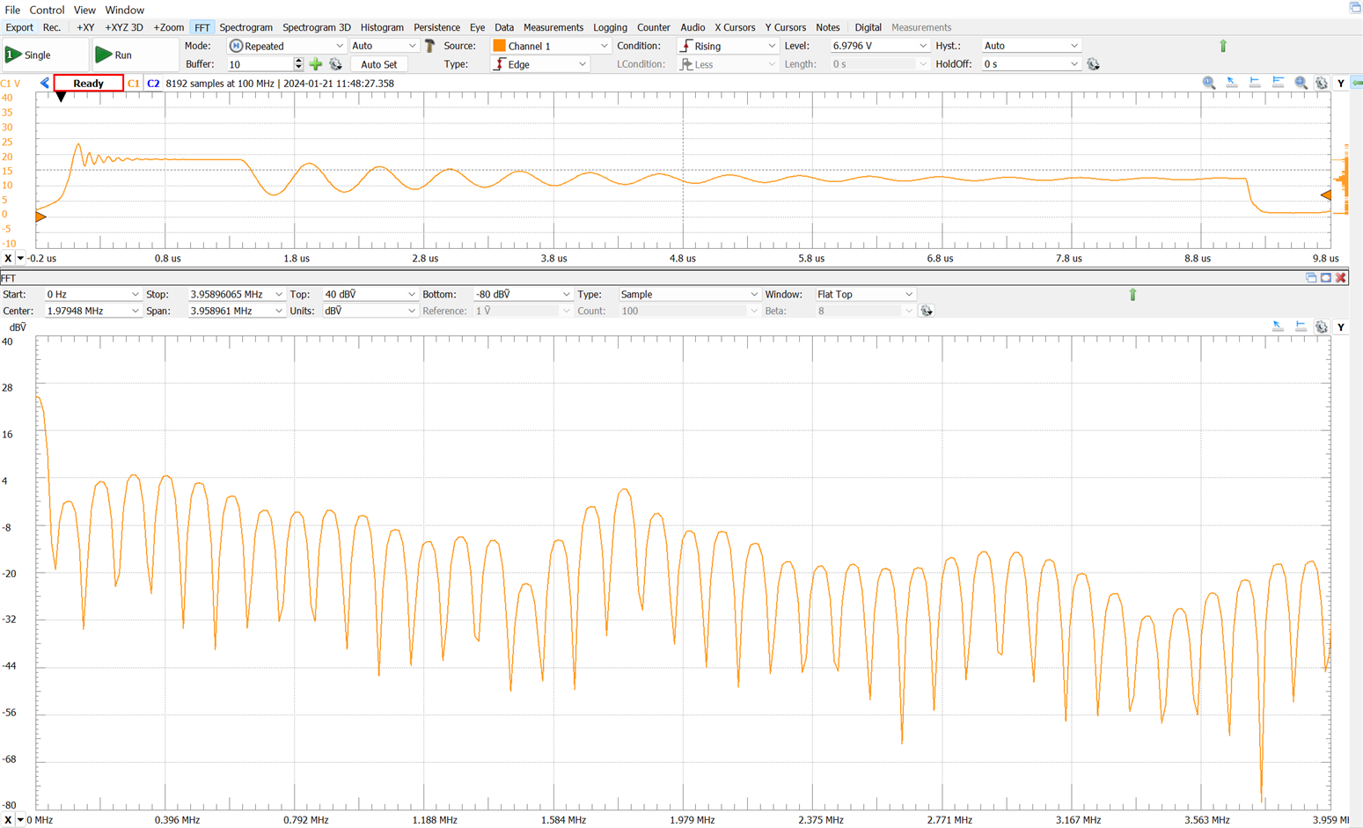Click scope plot zoom magnifier icon
Viewport: 1363px width, 828px height.
coord(1209,83)
